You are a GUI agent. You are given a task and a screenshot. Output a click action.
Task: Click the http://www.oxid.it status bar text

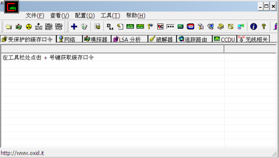(23, 153)
